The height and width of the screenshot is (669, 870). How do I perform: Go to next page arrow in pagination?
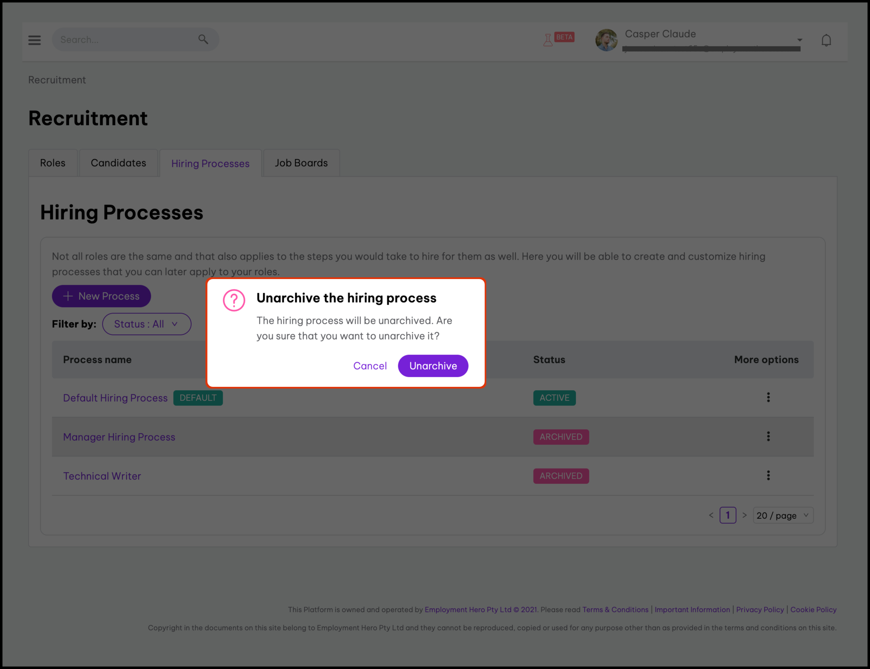pos(744,515)
